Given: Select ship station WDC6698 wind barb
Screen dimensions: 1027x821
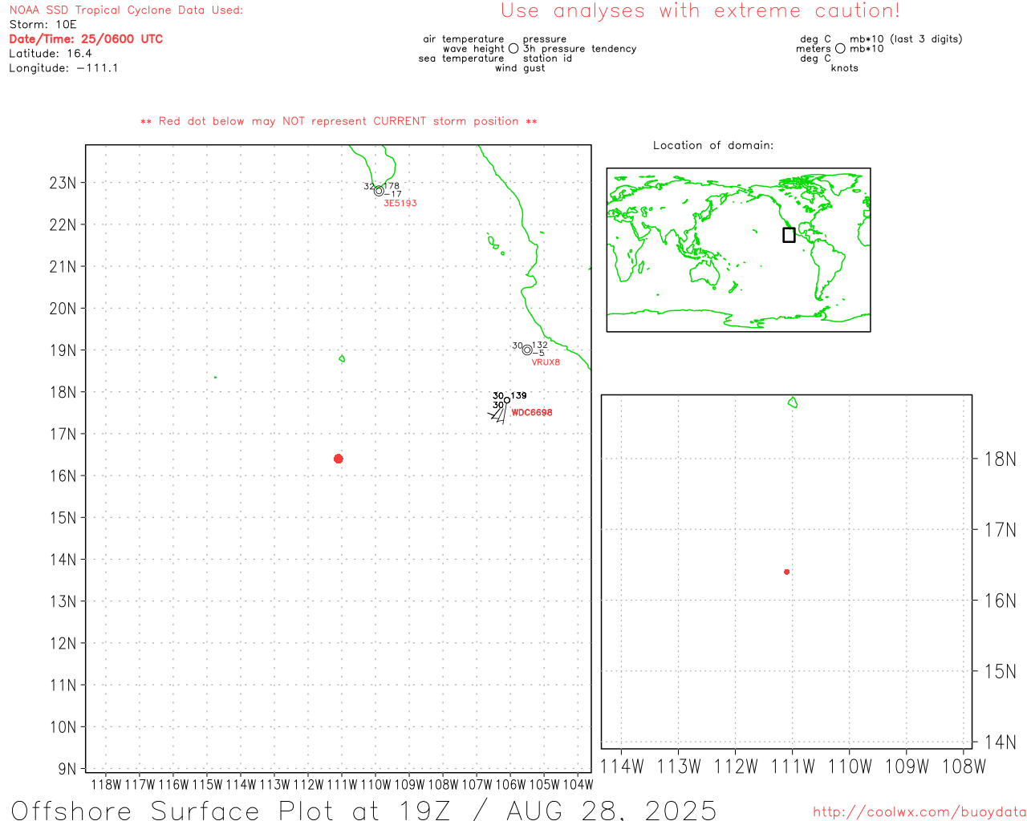Looking at the screenshot, I should [499, 411].
